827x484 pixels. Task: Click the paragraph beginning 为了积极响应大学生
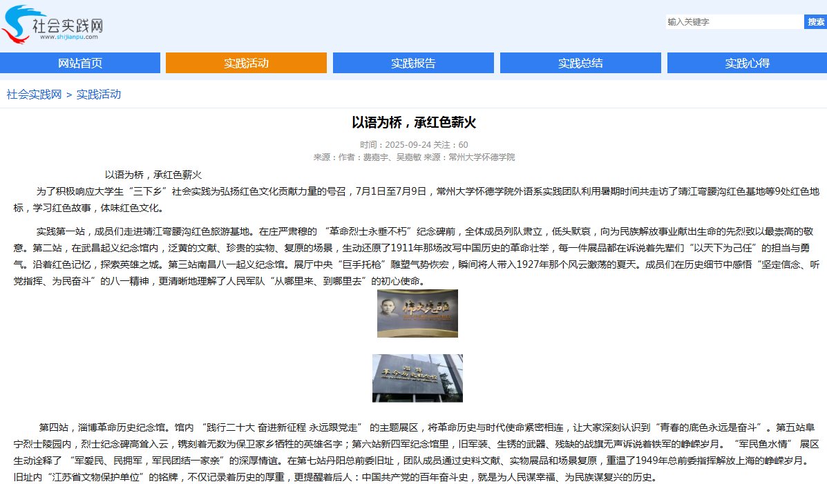(x=415, y=200)
